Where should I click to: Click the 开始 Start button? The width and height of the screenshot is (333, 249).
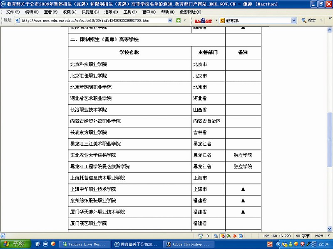pyautogui.click(x=14, y=244)
